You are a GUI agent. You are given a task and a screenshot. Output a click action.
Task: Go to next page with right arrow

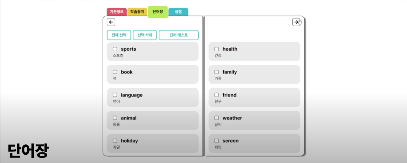click(x=296, y=22)
